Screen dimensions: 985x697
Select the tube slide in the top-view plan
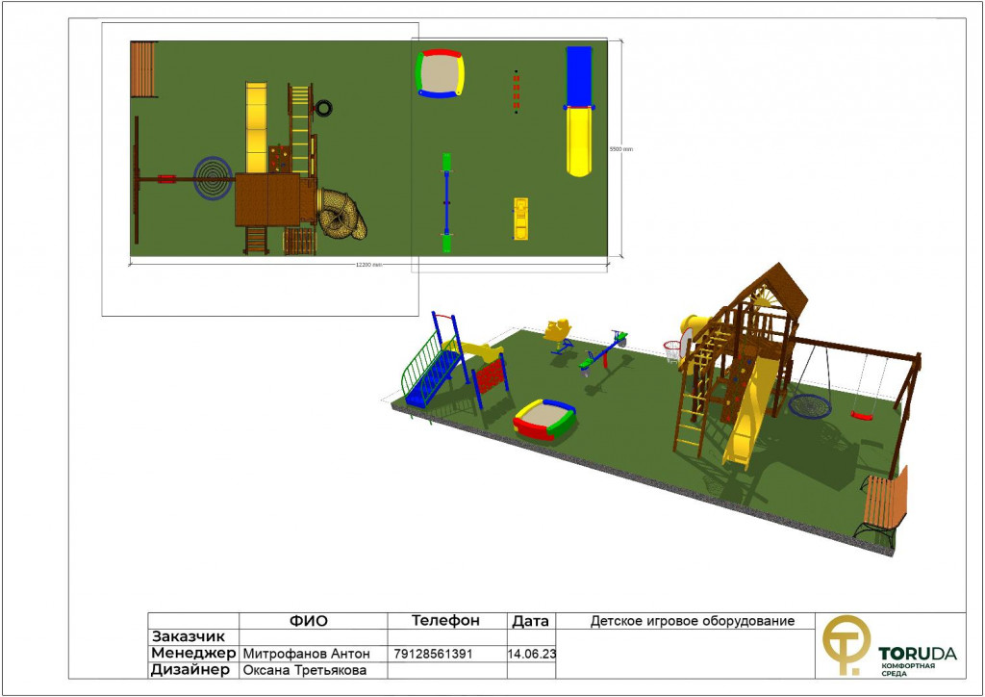tap(343, 215)
